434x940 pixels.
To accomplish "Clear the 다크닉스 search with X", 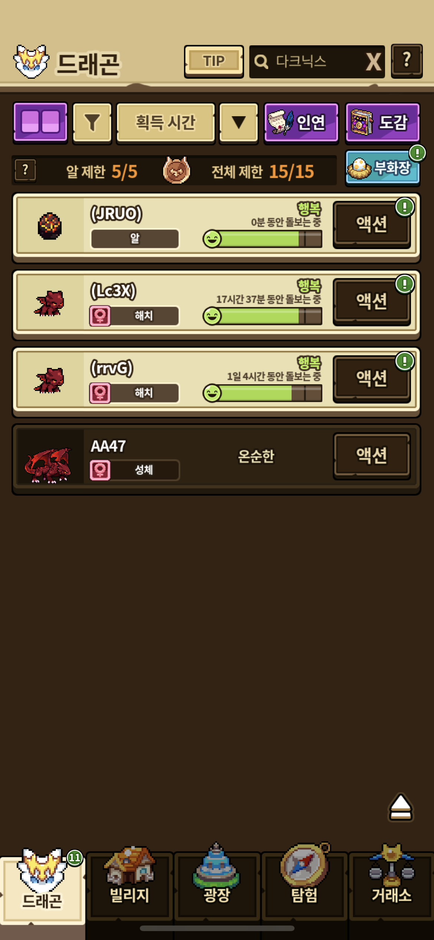I will pos(373,62).
